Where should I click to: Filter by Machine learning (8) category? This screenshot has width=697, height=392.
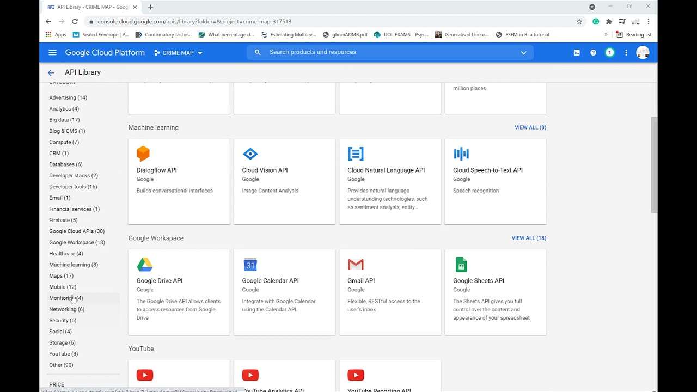pyautogui.click(x=74, y=265)
